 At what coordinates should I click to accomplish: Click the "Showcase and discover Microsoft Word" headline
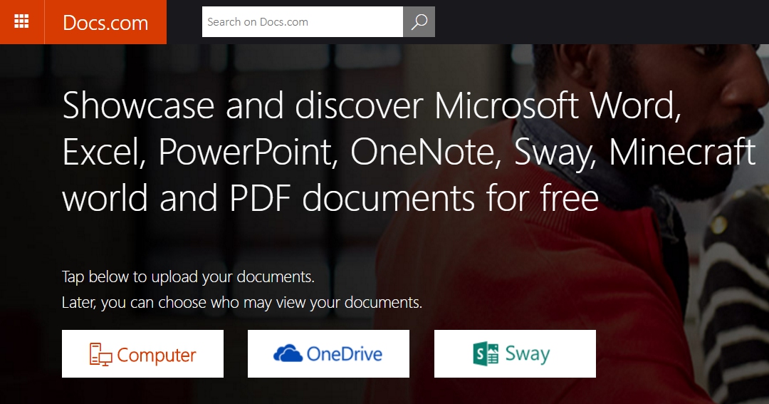(409, 152)
